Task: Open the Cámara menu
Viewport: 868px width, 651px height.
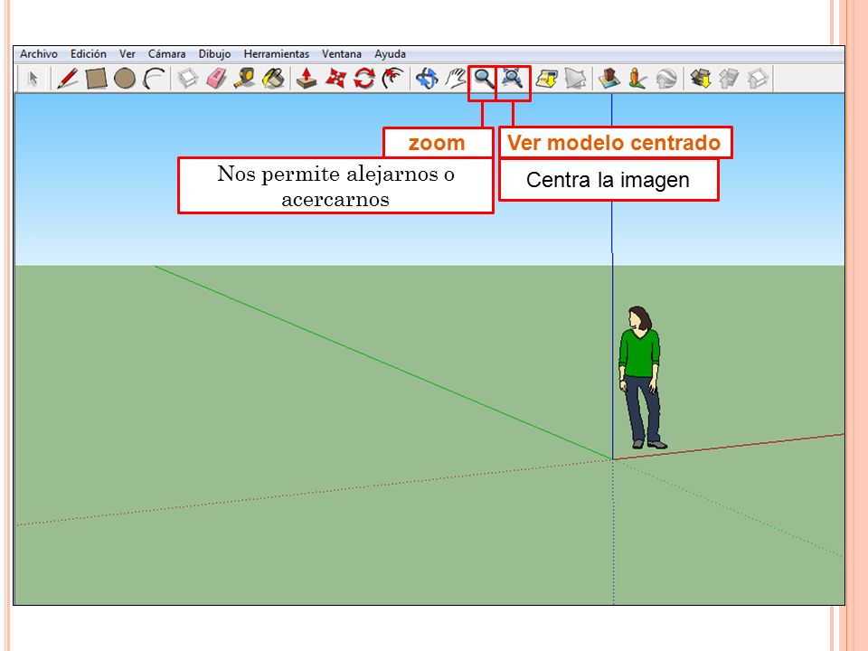Action: coord(166,53)
